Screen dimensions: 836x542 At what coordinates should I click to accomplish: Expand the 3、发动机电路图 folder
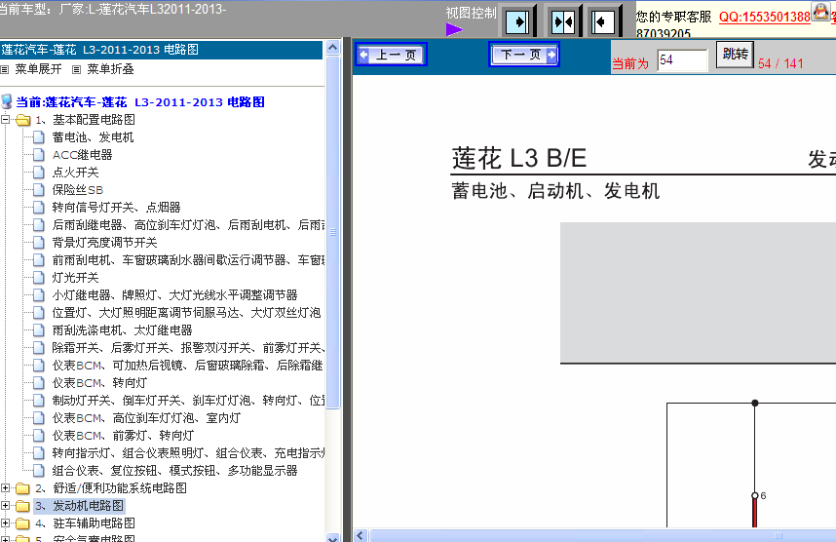5,506
